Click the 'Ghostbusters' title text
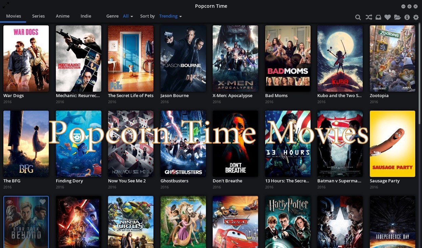This screenshot has width=422, height=248. pos(174,181)
